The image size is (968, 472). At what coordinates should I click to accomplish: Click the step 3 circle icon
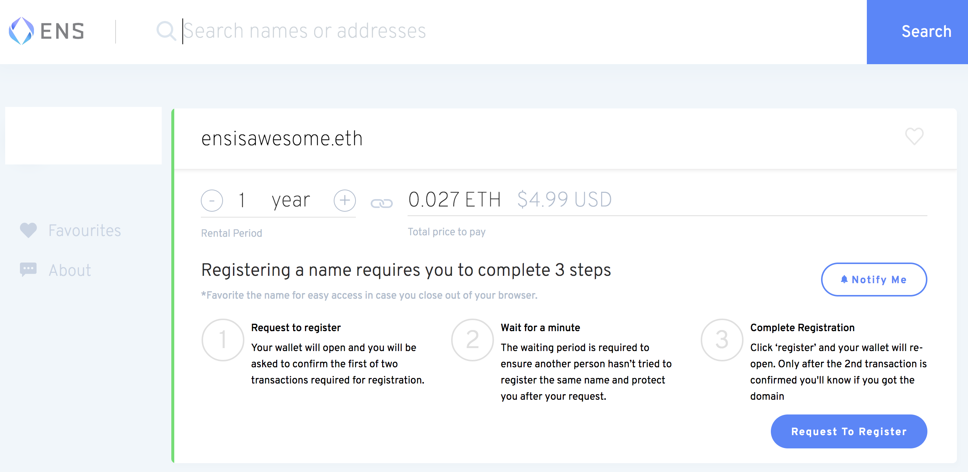(x=722, y=340)
